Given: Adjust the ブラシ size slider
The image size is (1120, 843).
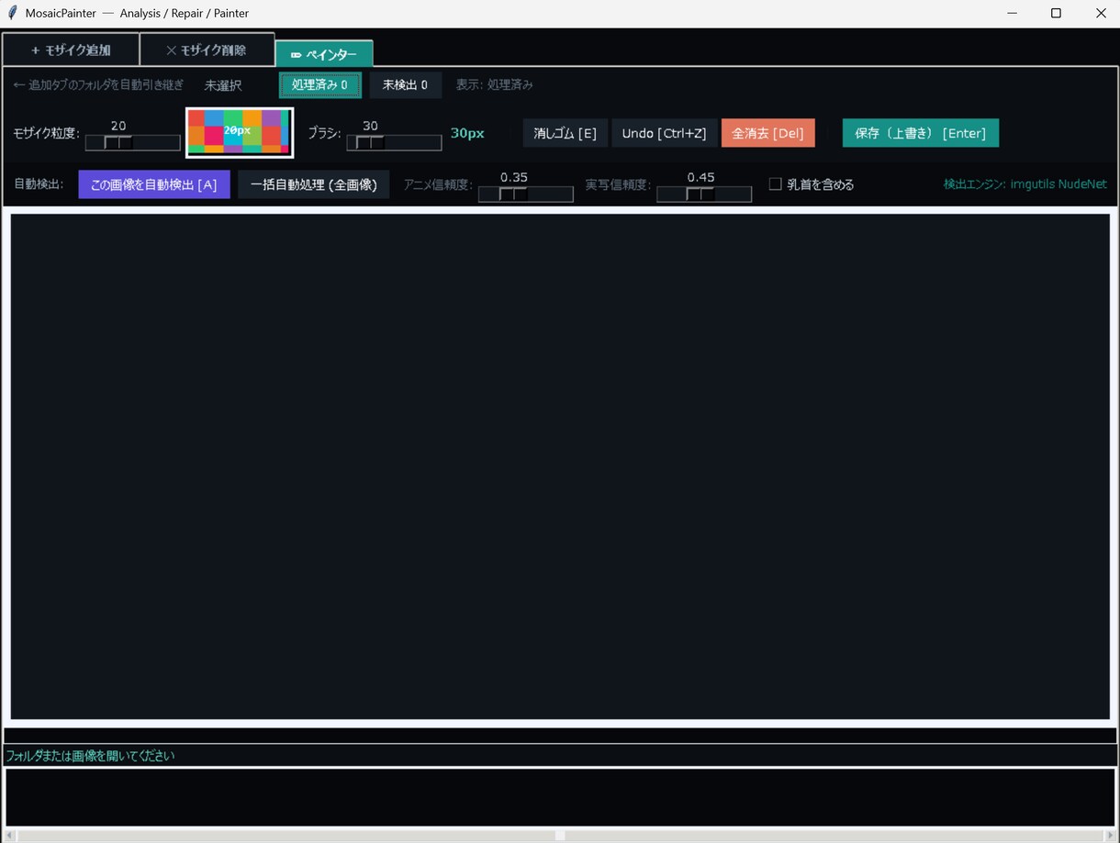Looking at the screenshot, I should click(394, 143).
